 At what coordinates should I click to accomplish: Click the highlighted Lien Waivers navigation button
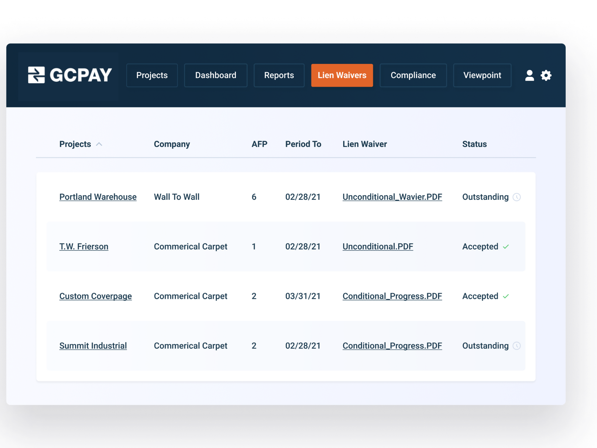(342, 75)
